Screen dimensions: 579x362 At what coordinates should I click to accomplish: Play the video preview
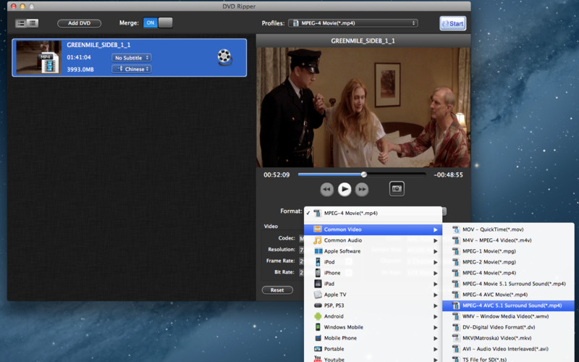(345, 189)
